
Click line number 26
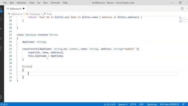11,49
